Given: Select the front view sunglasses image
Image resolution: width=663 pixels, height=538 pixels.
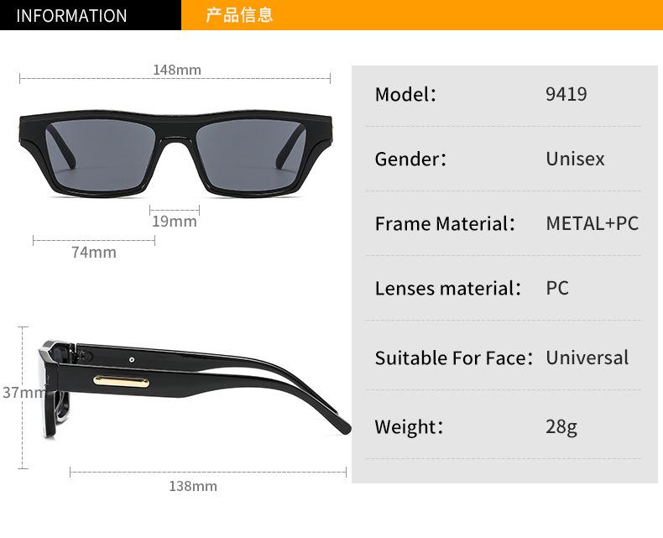Looking at the screenshot, I should pyautogui.click(x=175, y=153).
